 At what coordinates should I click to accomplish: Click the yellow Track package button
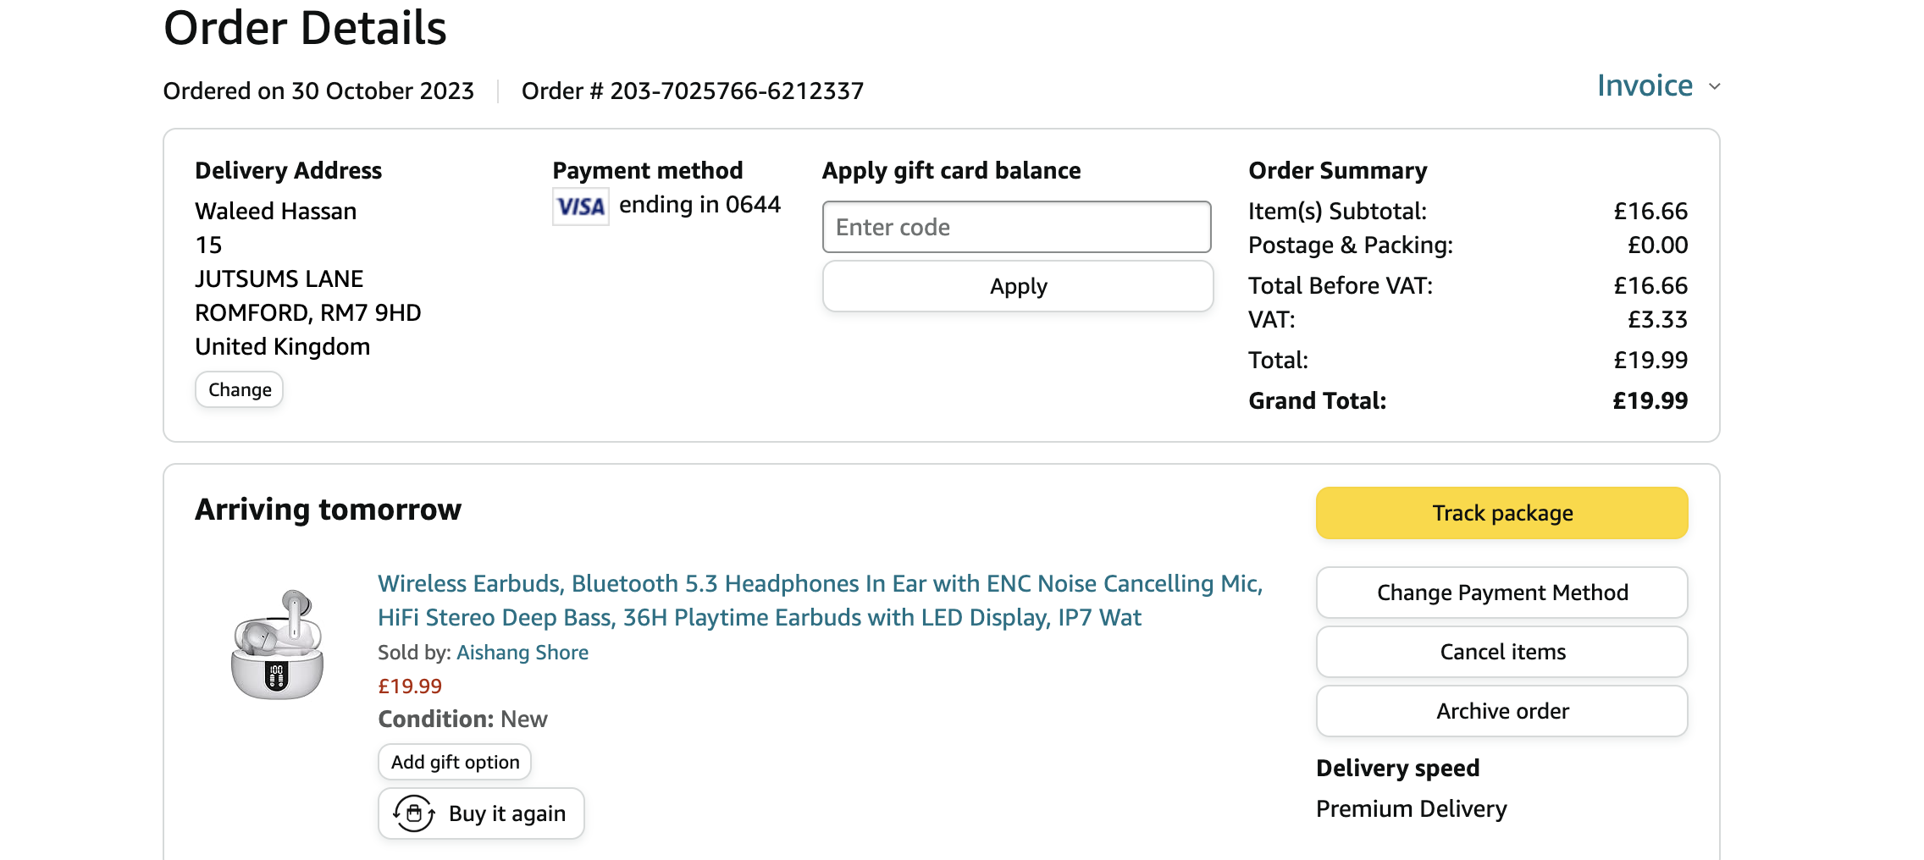[1501, 513]
